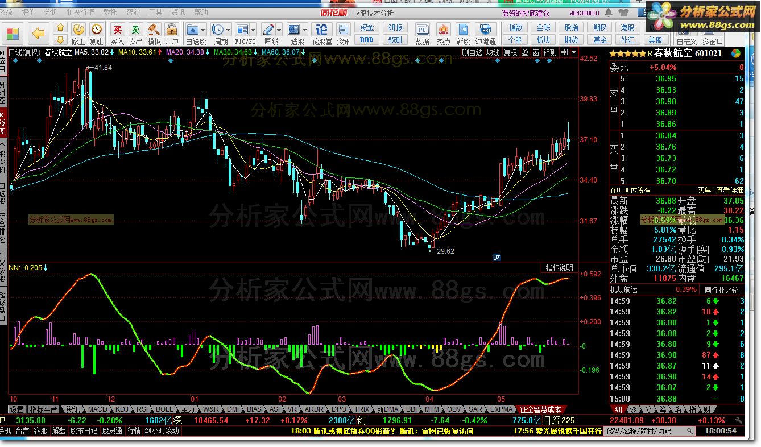Image resolution: width=761 pixels, height=447 pixels.
Task: Select the 画线 drawing pencil icon
Action: (x=268, y=29)
